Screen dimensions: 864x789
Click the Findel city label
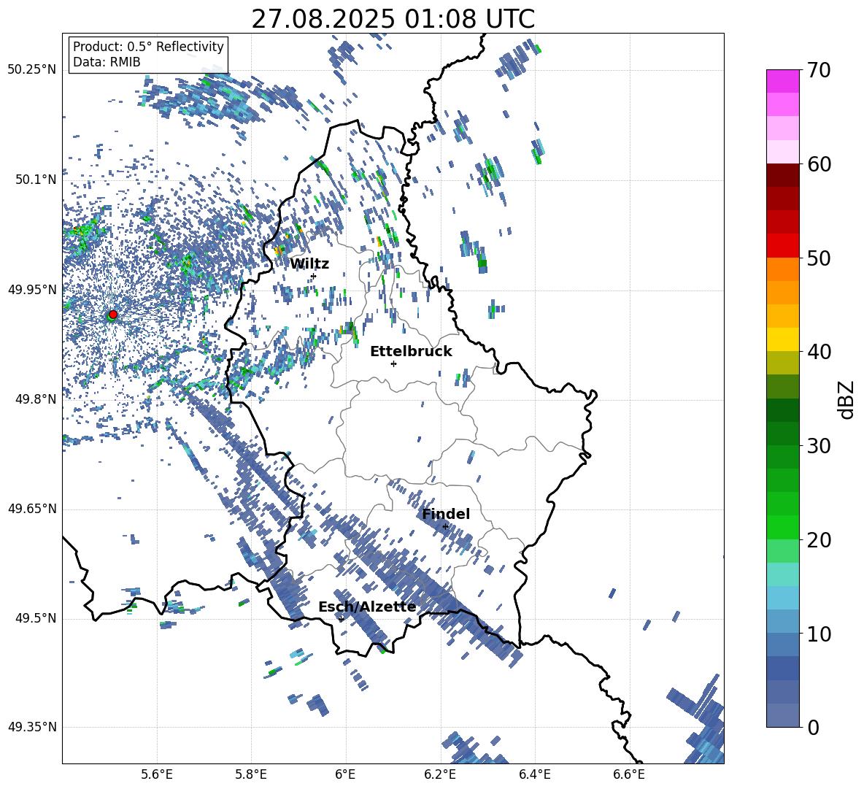[x=446, y=514]
